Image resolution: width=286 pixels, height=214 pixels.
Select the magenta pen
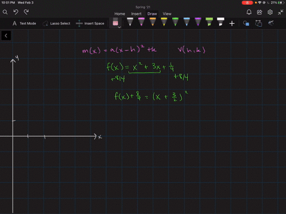pyautogui.click(x=141, y=22)
